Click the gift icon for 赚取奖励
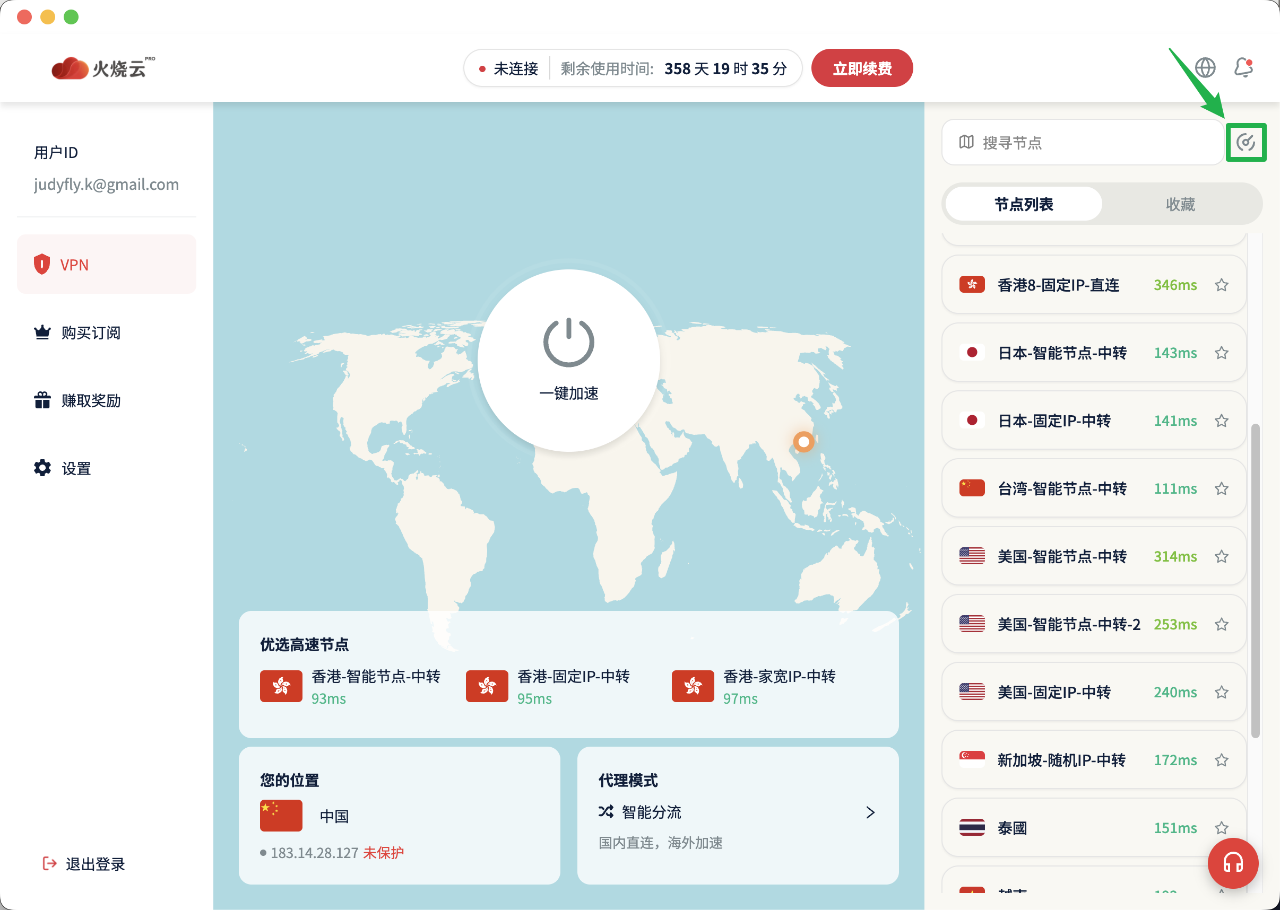The height and width of the screenshot is (910, 1280). (42, 400)
